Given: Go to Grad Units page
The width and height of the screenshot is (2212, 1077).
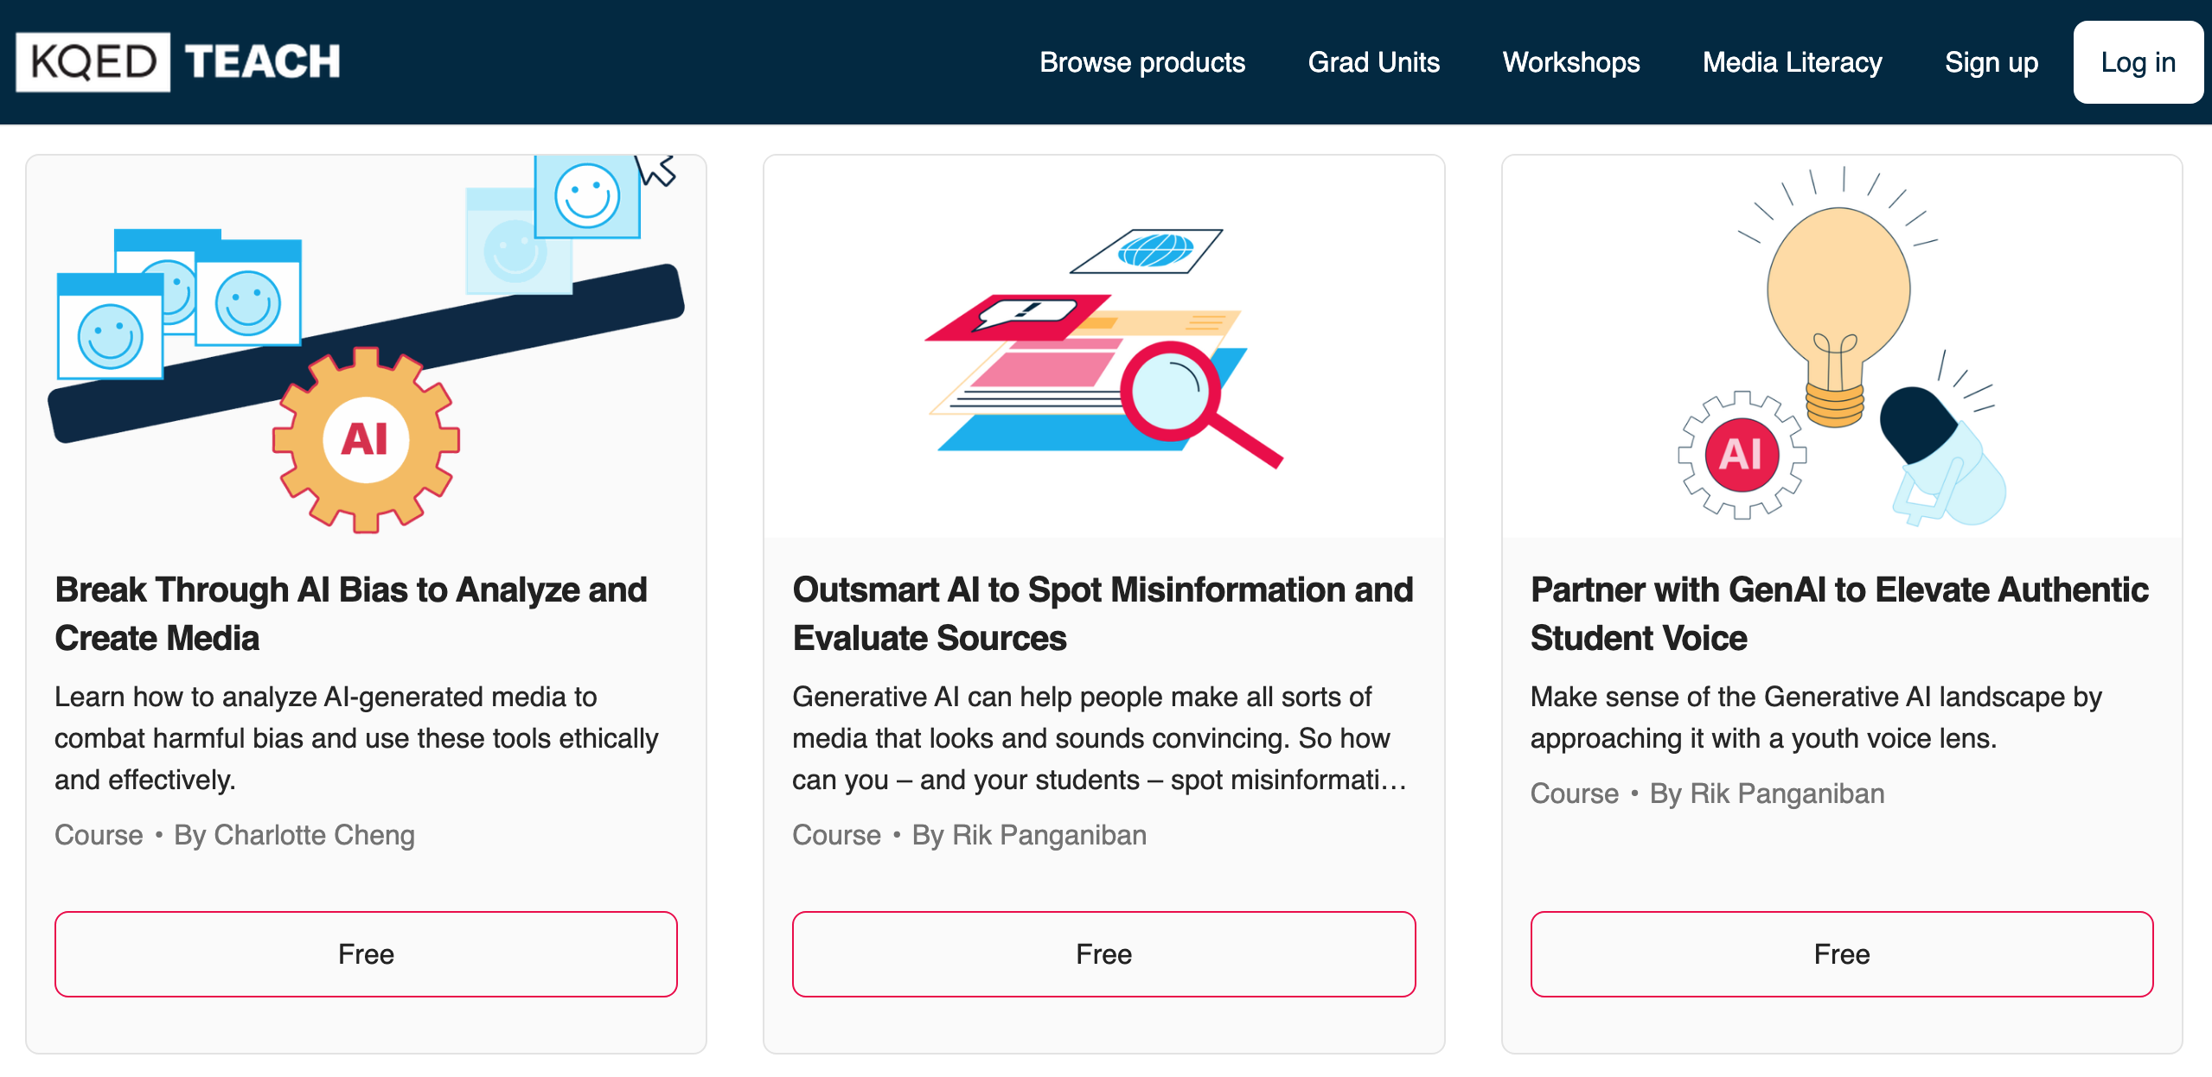Looking at the screenshot, I should (x=1373, y=62).
